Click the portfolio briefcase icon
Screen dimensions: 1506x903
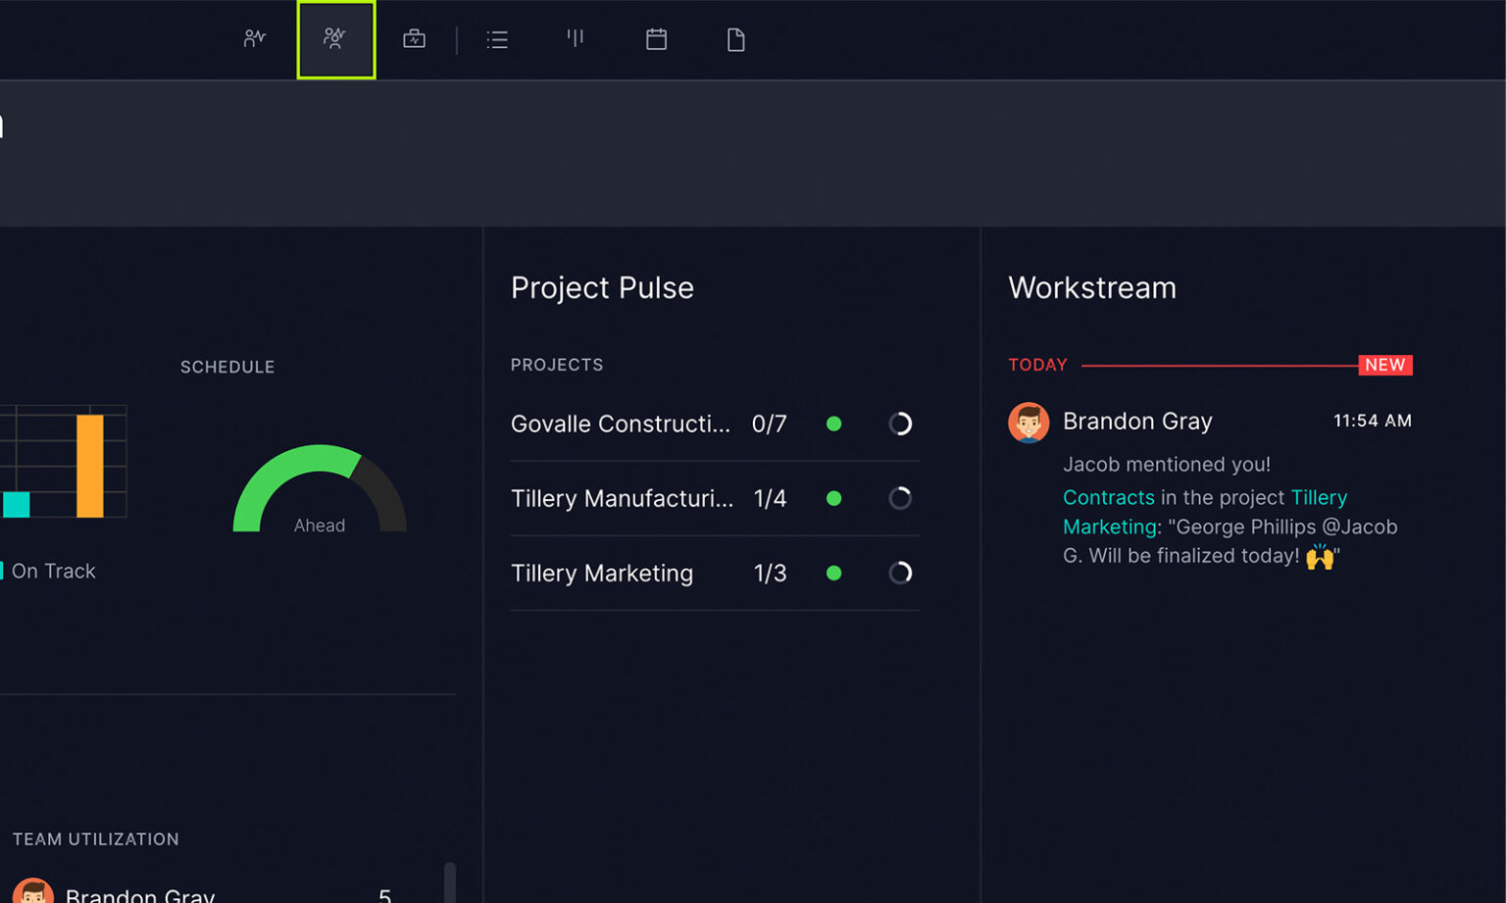[414, 39]
